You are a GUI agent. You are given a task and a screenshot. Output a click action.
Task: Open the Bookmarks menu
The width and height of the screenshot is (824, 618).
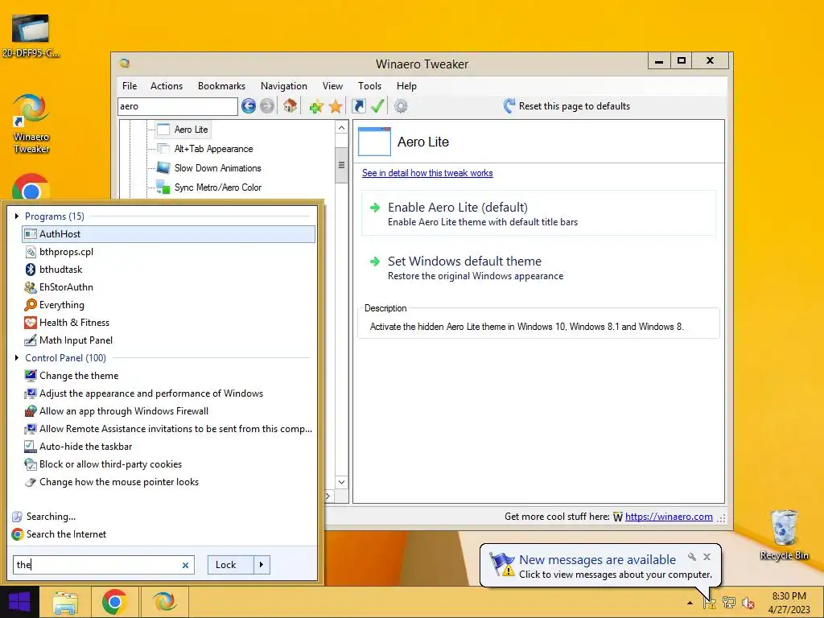click(x=221, y=85)
